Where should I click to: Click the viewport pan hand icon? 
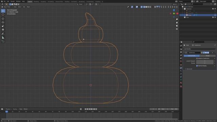coord(177,23)
